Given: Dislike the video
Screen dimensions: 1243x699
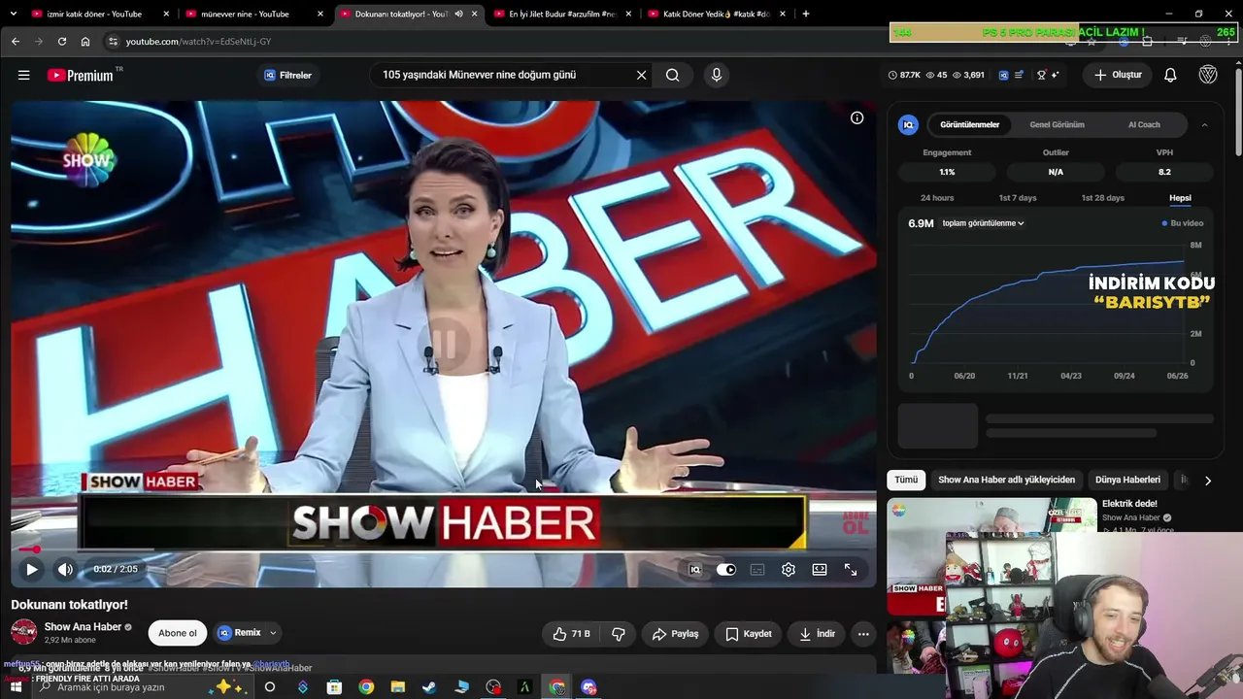Looking at the screenshot, I should pos(619,634).
